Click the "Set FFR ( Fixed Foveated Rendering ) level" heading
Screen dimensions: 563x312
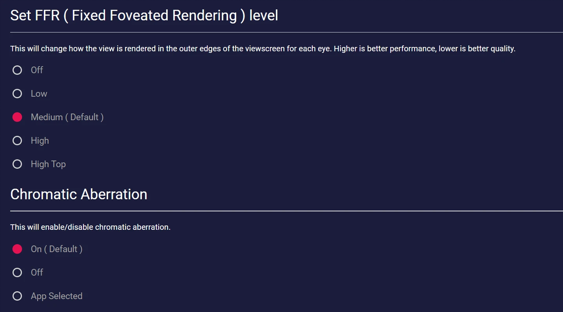tap(144, 16)
